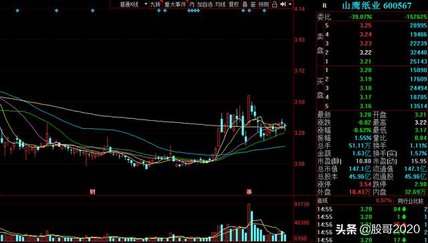Add stock via 加自选 button
Image resolution: width=428 pixels, height=243 pixels.
(205, 4)
